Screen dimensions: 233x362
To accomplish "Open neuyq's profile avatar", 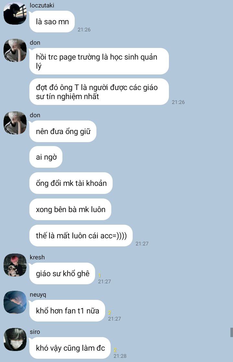I will (x=15, y=302).
